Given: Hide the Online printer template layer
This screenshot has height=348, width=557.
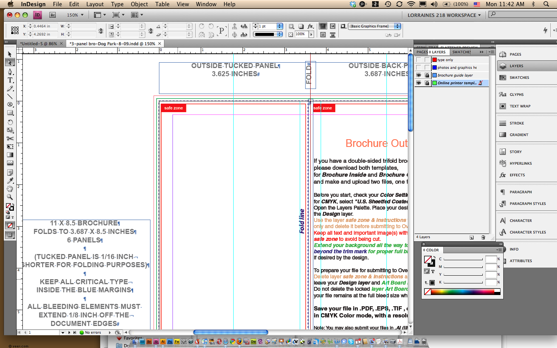Looking at the screenshot, I should (419, 83).
